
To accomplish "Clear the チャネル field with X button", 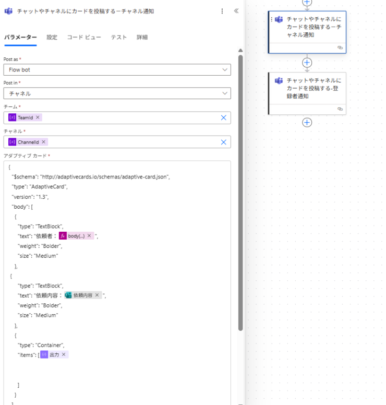I will point(224,142).
